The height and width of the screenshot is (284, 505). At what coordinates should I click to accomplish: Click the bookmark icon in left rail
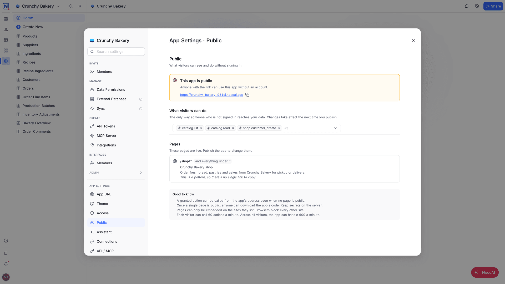click(x=6, y=253)
